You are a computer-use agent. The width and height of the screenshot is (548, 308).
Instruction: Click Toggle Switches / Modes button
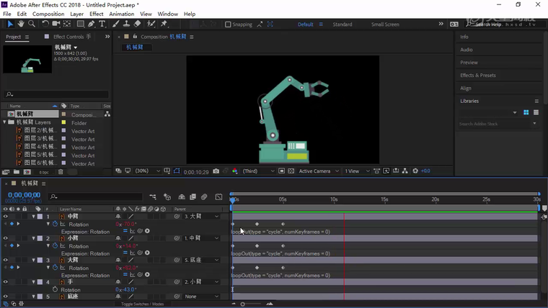click(142, 304)
